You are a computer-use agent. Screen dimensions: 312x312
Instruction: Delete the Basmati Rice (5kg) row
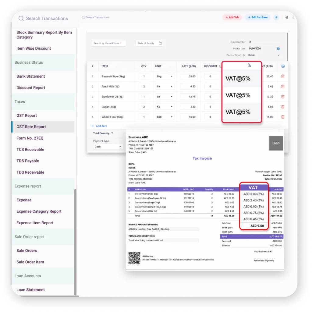pos(283,76)
